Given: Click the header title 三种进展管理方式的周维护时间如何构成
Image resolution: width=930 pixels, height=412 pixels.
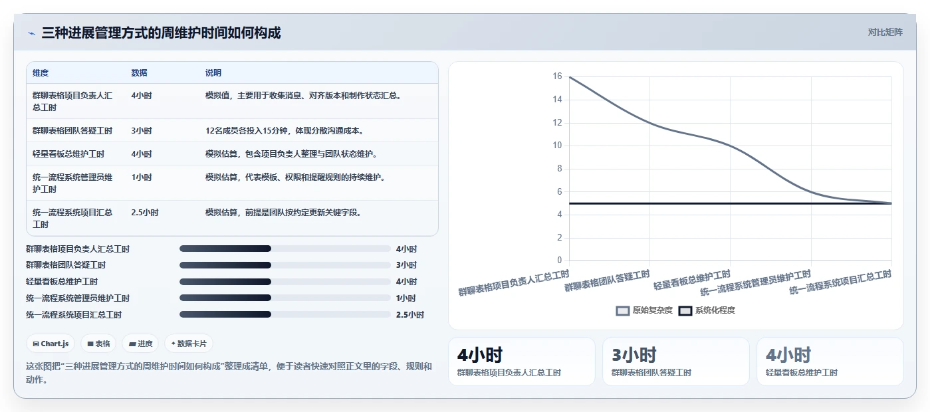Looking at the screenshot, I should pyautogui.click(x=161, y=33).
